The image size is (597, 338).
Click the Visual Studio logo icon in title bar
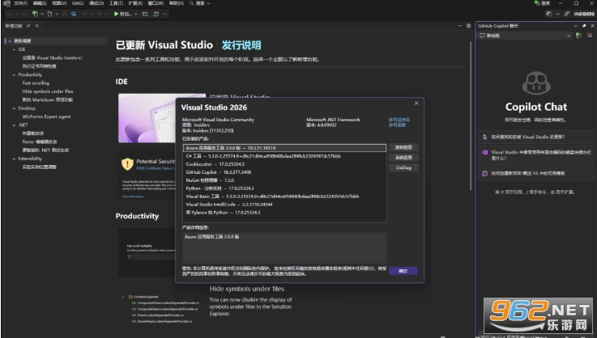tap(6, 3)
